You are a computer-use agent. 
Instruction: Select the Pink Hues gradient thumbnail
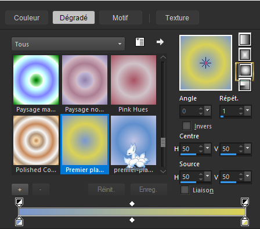(x=133, y=80)
